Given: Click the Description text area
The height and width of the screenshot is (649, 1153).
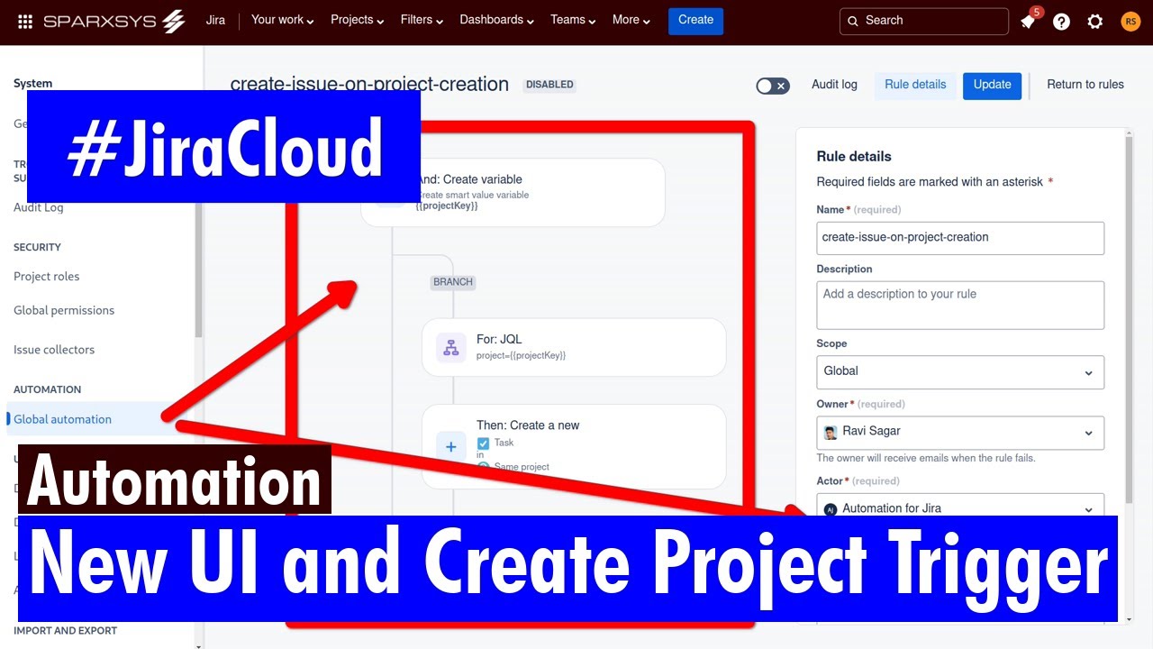Looking at the screenshot, I should pyautogui.click(x=960, y=305).
